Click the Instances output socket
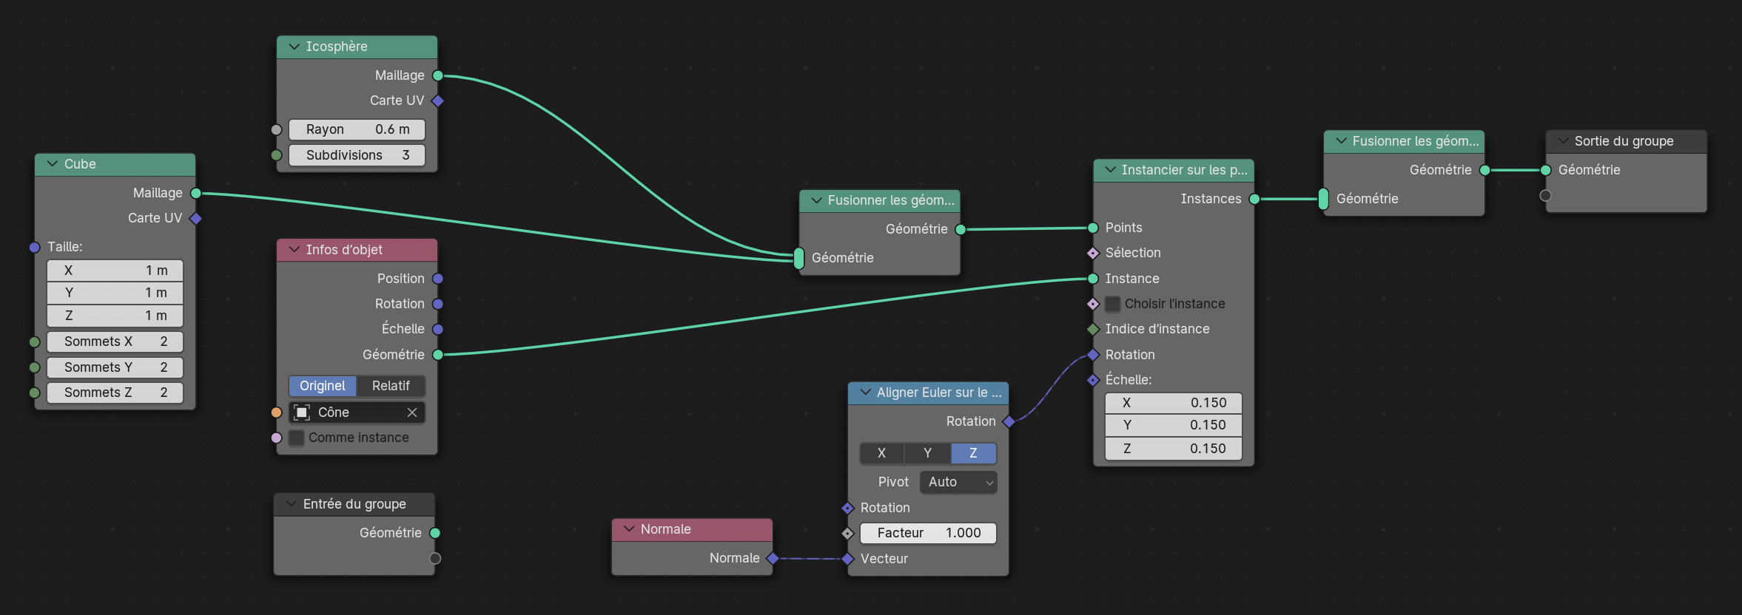Screen dimensions: 1742x615 coord(1254,199)
